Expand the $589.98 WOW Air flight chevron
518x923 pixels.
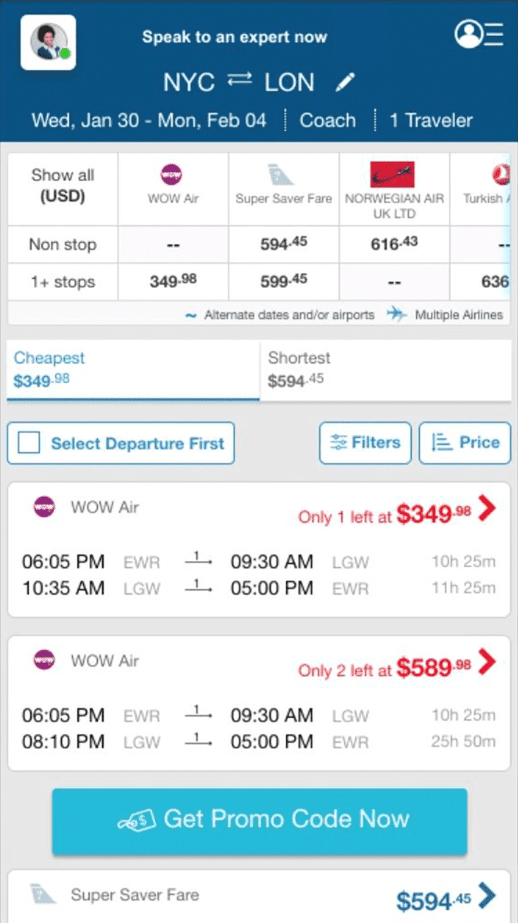tap(486, 661)
